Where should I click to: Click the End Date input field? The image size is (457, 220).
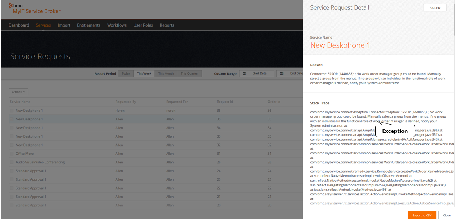(x=290, y=73)
